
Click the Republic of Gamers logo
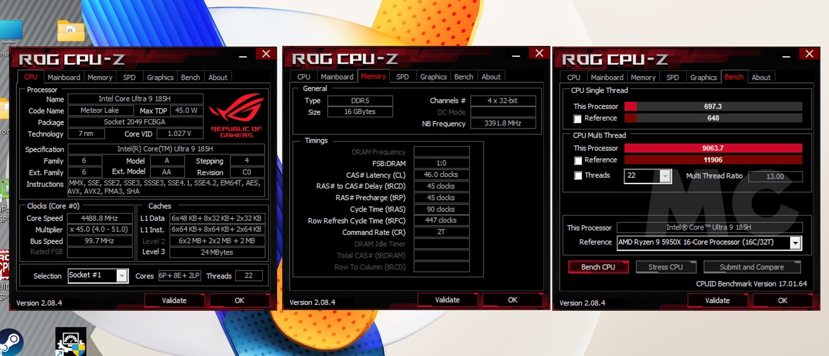(236, 115)
